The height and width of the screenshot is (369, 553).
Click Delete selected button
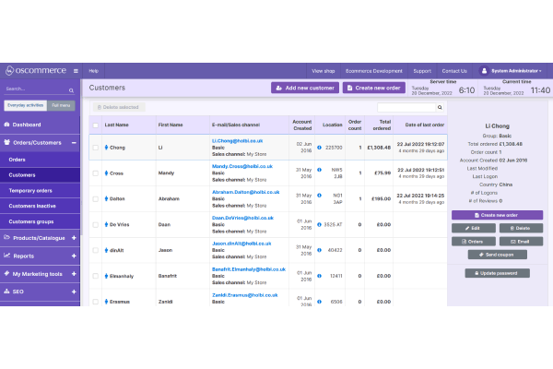(119, 107)
